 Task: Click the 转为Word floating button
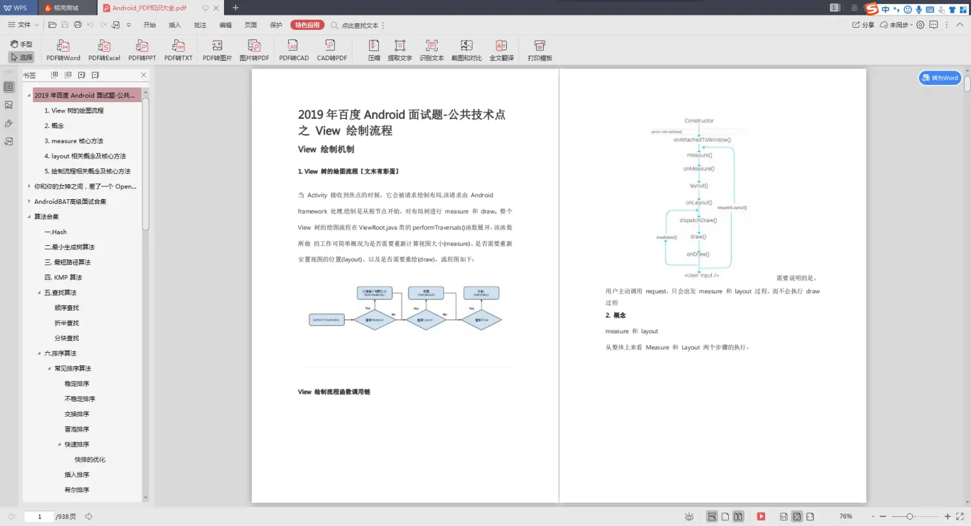click(x=939, y=77)
